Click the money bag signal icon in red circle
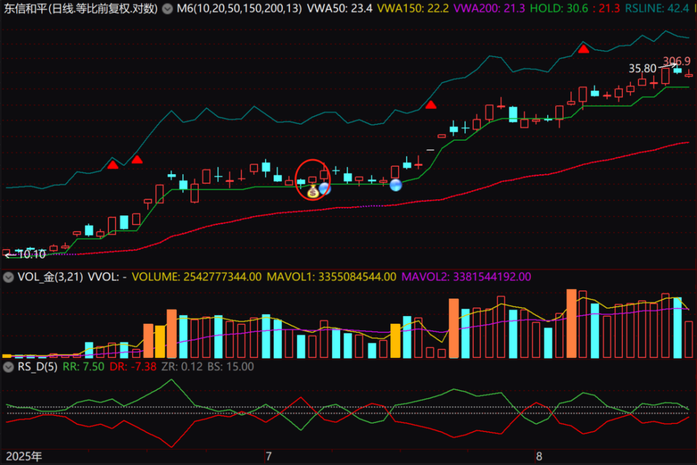 313,192
